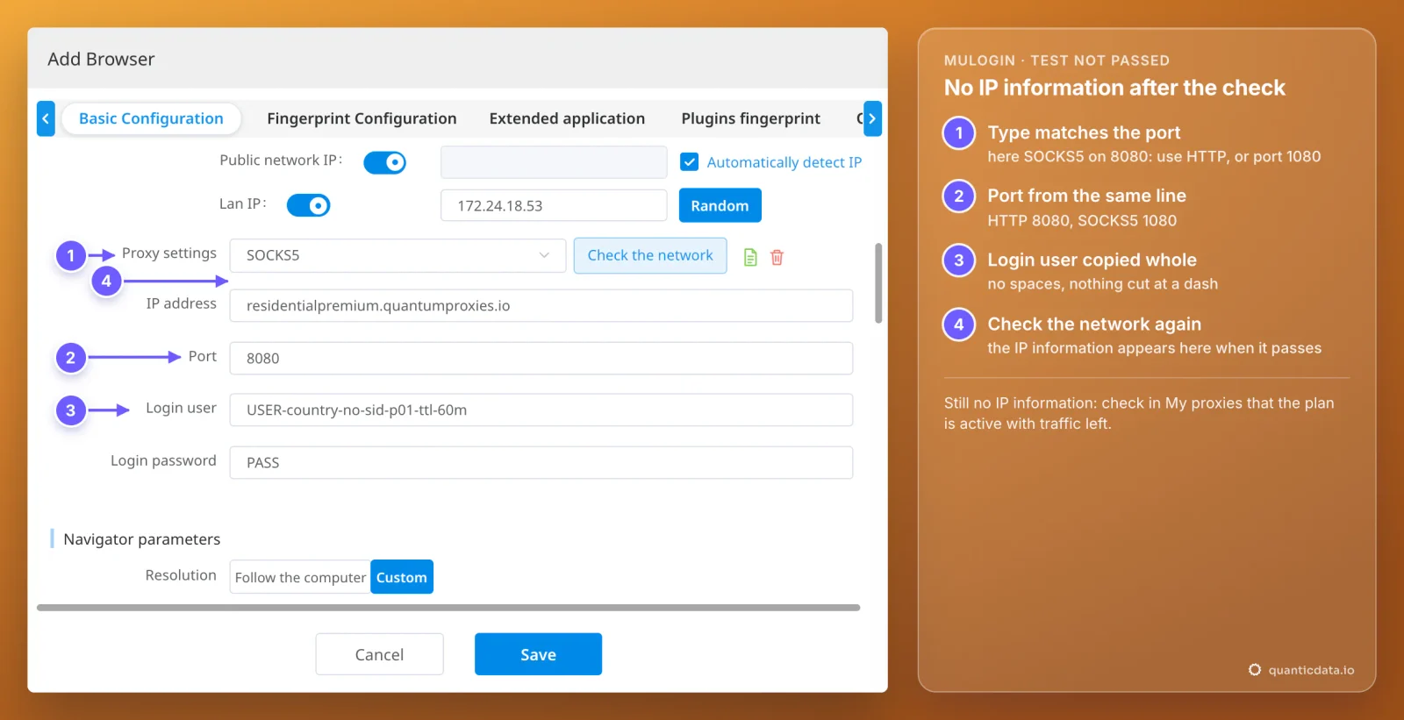
Task: Click the empty Public network IP field
Action: [554, 162]
